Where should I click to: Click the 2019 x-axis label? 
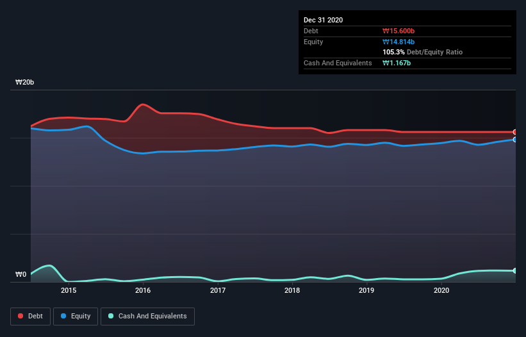(366, 290)
